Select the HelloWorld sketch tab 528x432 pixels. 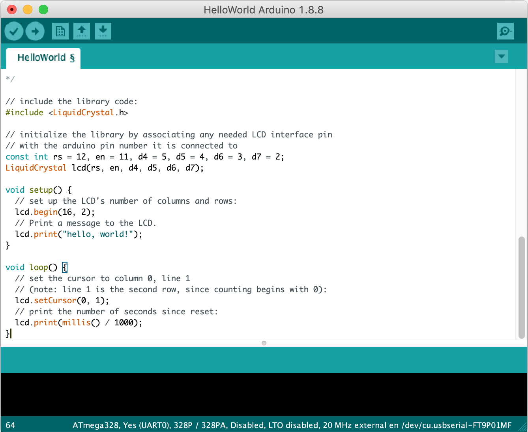click(44, 58)
